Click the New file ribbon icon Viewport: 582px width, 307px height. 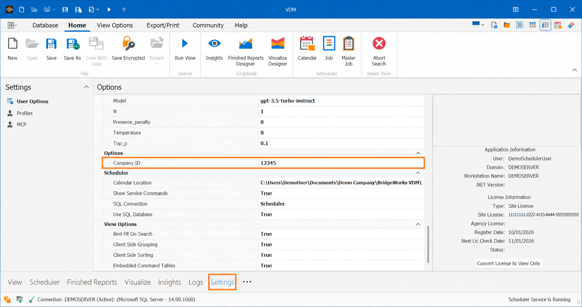12,44
